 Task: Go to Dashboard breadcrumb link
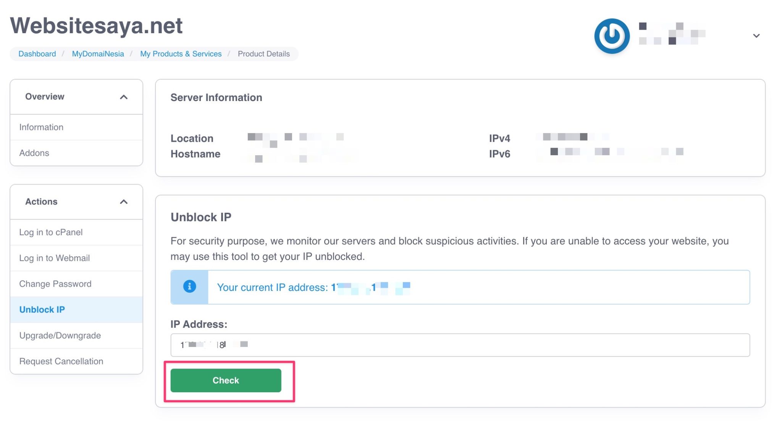coord(37,54)
